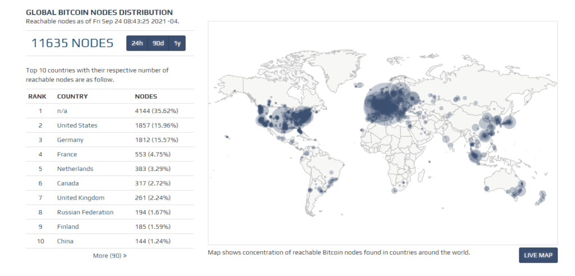Select the 1y time range button
The image size is (575, 276).
tap(177, 43)
